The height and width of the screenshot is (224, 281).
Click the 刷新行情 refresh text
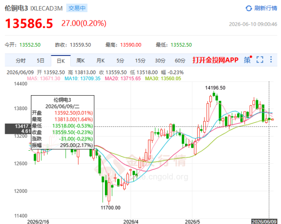tap(266, 8)
